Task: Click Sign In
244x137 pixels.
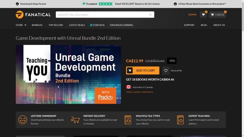Action: coord(192,14)
